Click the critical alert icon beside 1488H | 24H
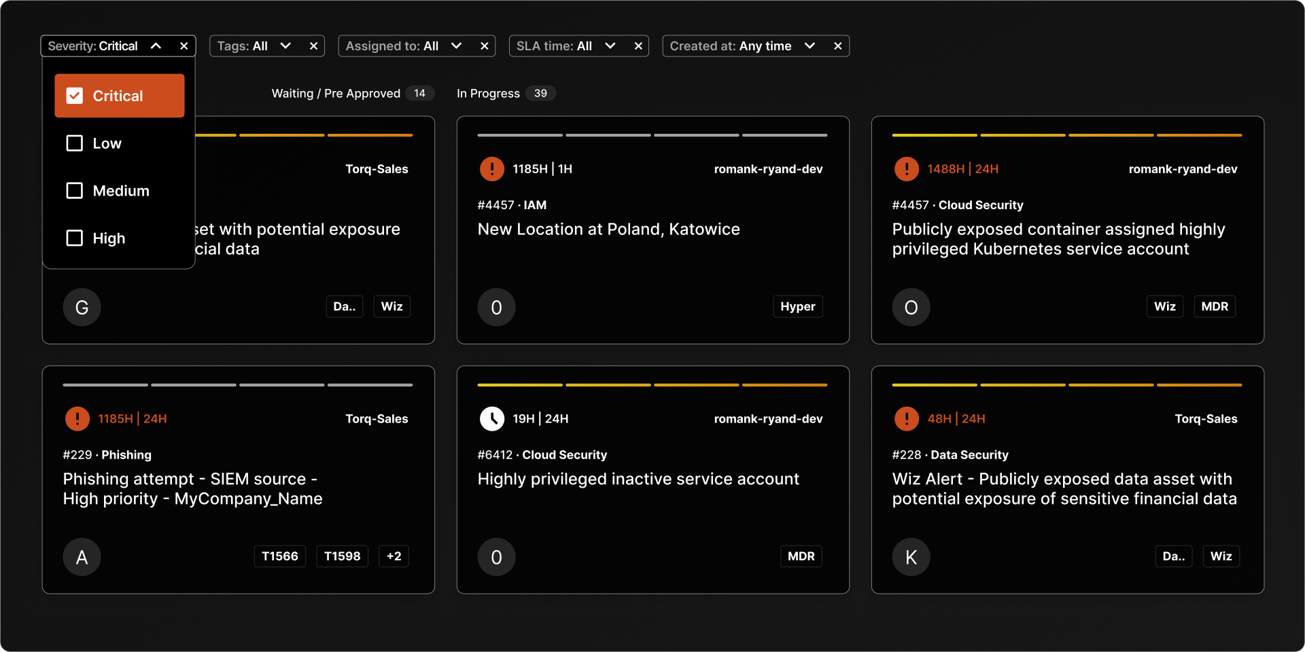The height and width of the screenshot is (652, 1305). click(907, 169)
